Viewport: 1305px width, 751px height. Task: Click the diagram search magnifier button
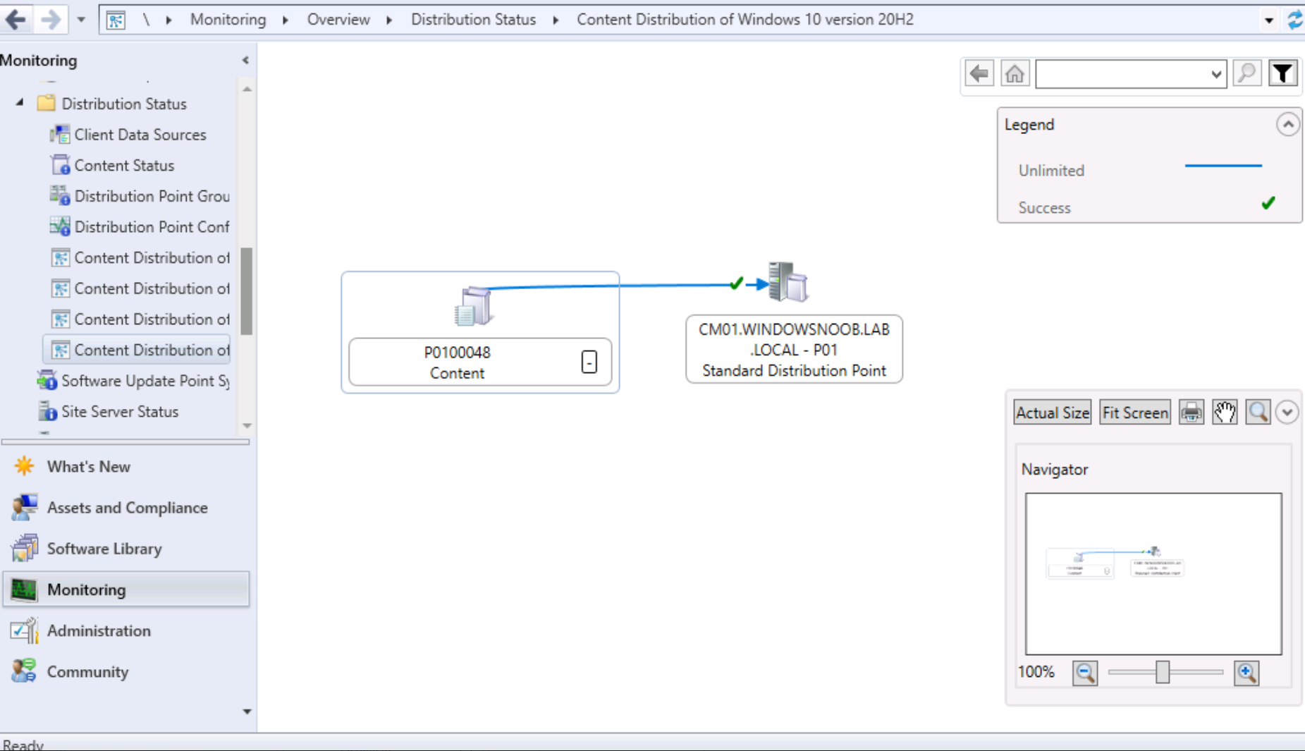pos(1247,73)
